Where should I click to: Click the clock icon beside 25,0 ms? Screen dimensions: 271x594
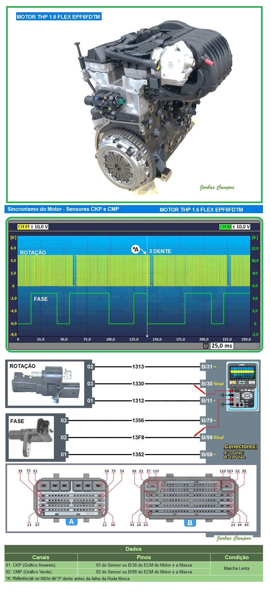[x=206, y=346]
